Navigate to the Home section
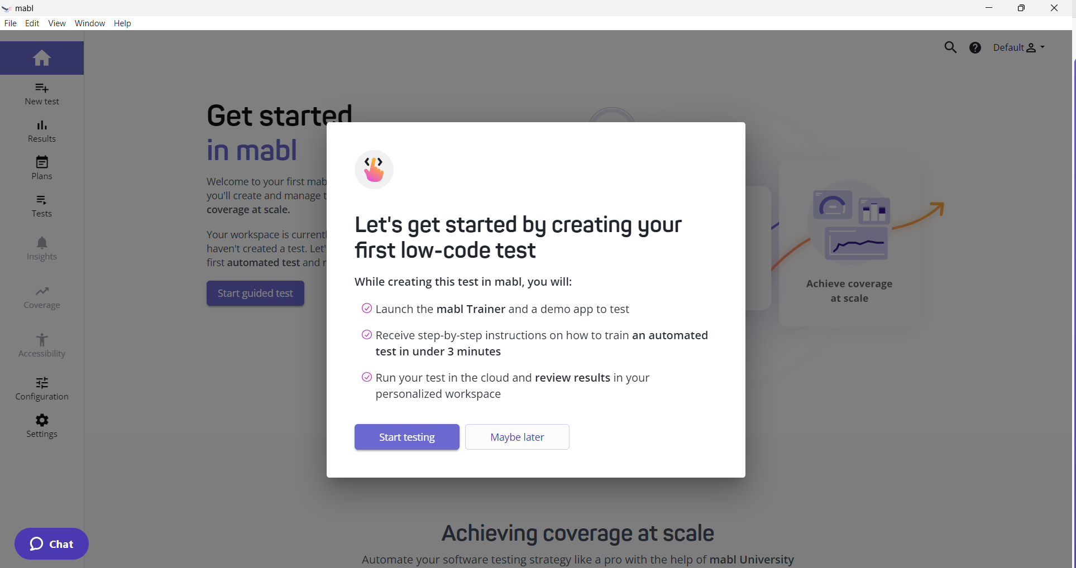This screenshot has width=1076, height=568. tap(41, 57)
